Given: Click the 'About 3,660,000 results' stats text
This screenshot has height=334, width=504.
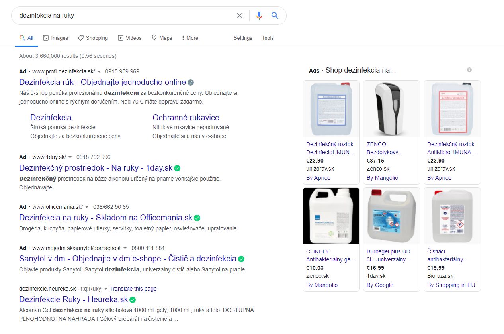Looking at the screenshot, I should pyautogui.click(x=68, y=56).
